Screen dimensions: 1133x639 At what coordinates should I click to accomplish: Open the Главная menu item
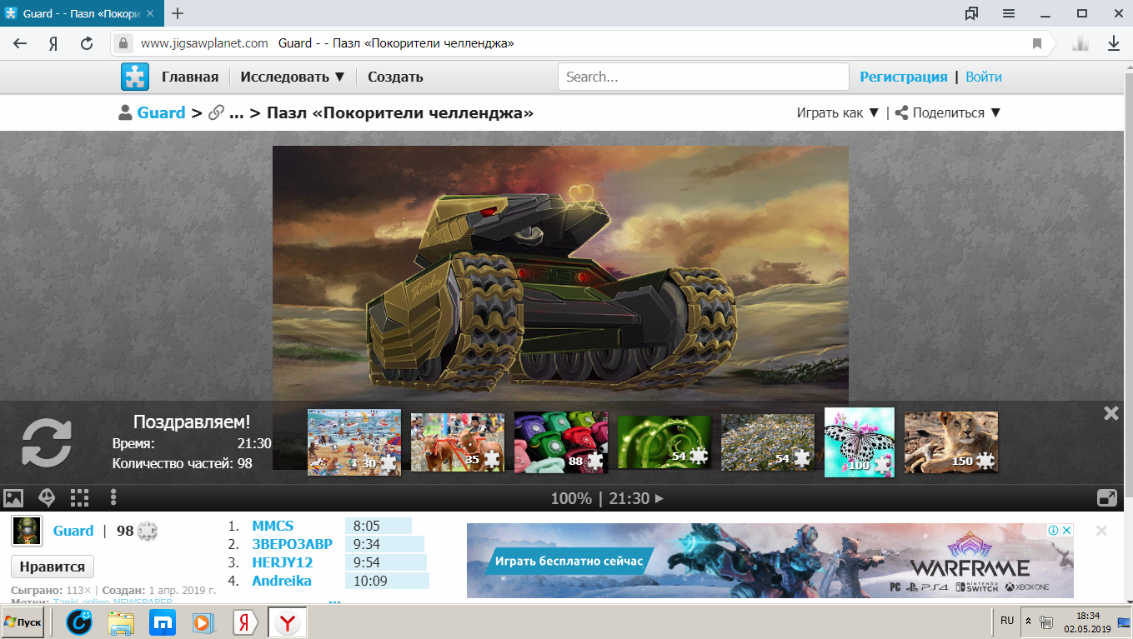point(190,77)
